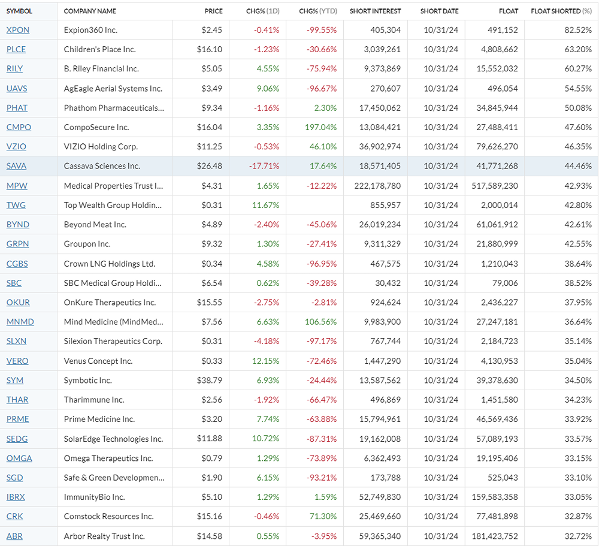Select the 12.15% daily change cell
This screenshot has height=546, width=599.
coord(265,361)
